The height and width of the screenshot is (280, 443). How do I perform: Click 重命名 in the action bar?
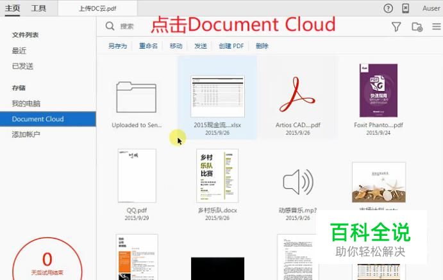148,45
